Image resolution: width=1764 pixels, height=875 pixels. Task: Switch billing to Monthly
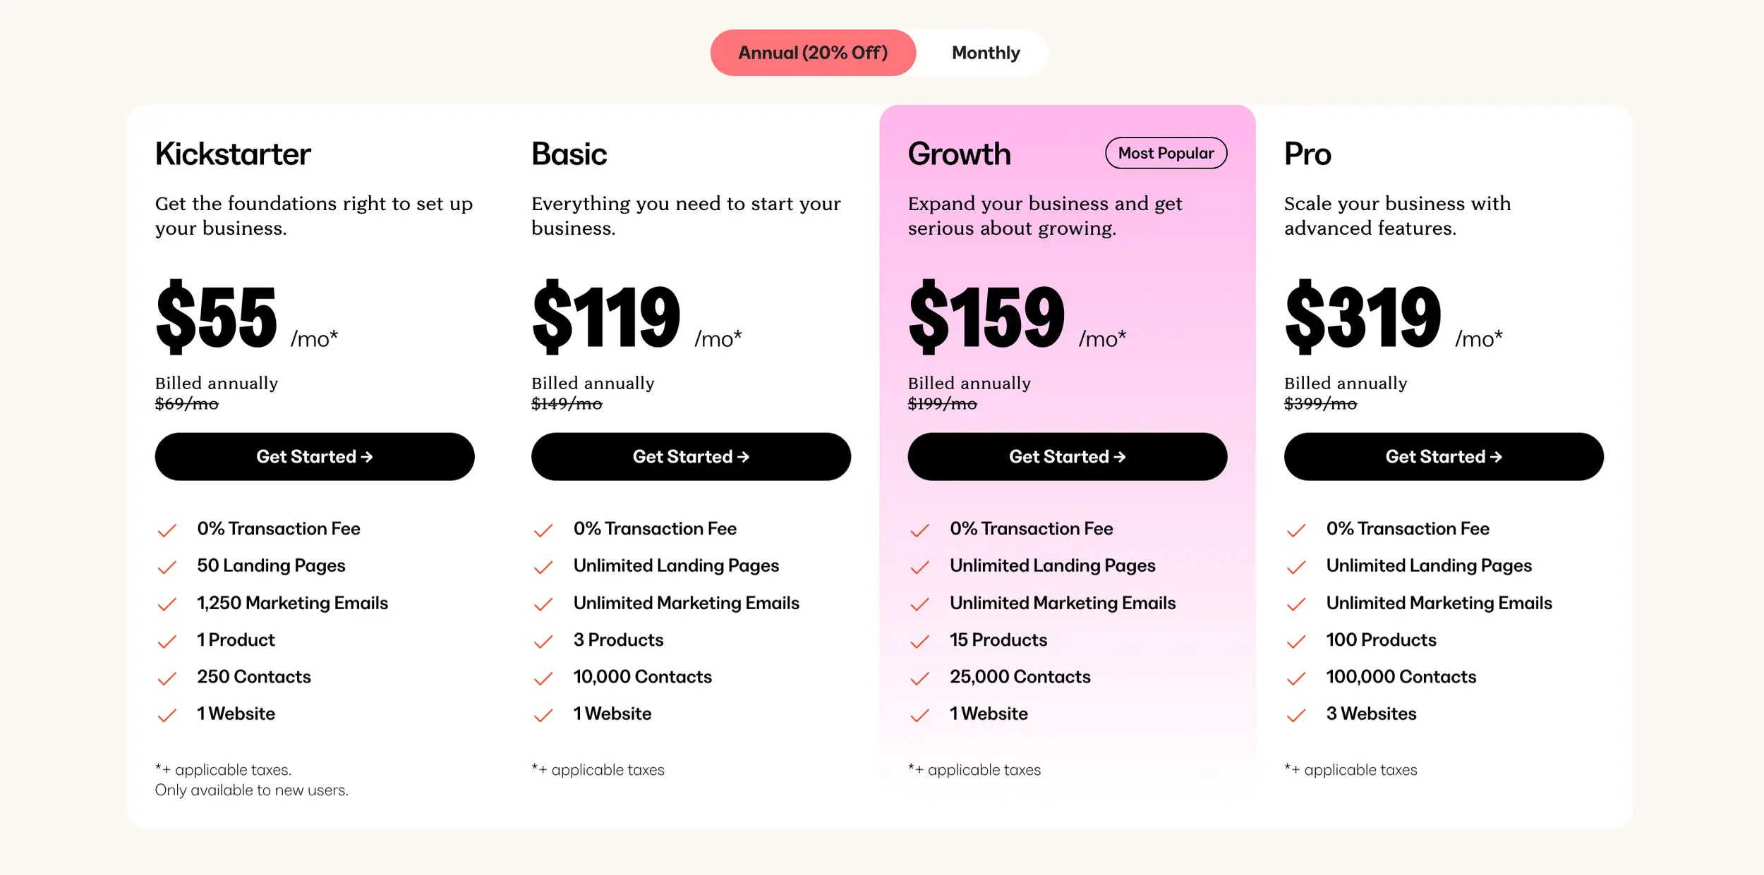(x=985, y=53)
